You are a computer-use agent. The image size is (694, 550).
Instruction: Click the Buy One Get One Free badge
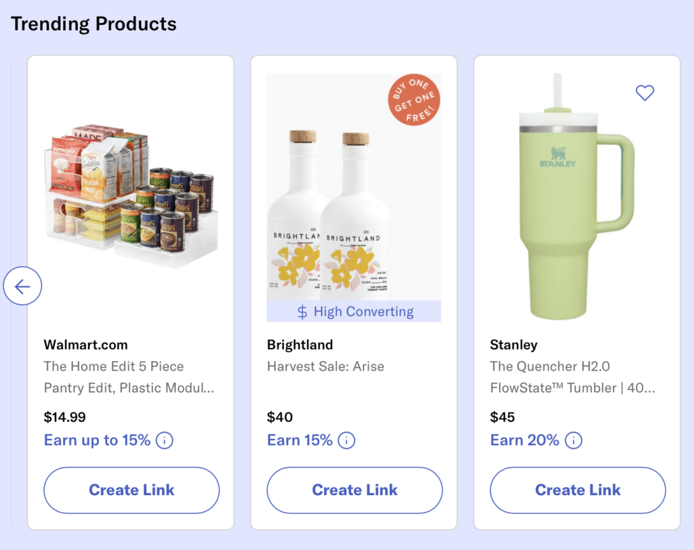point(414,100)
